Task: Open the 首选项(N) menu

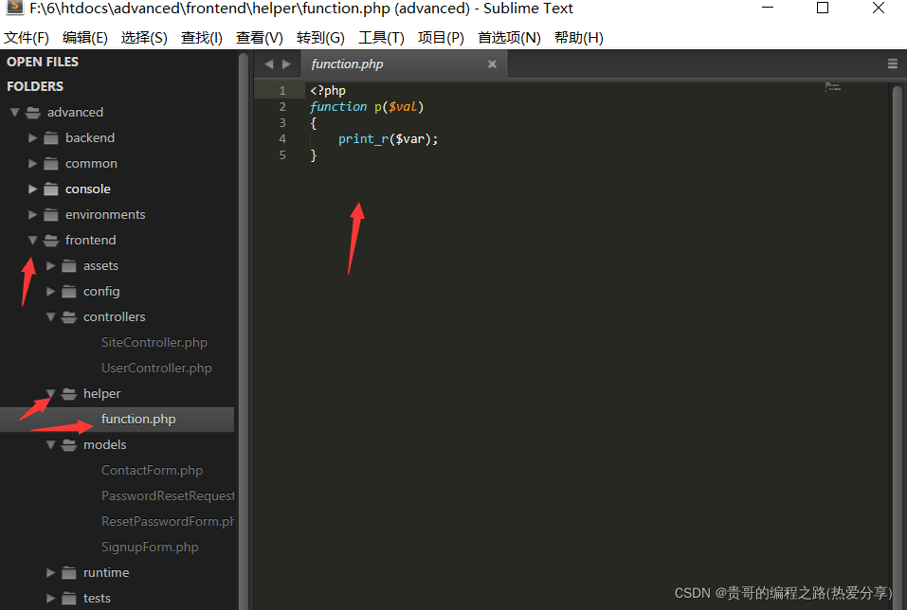Action: click(509, 38)
